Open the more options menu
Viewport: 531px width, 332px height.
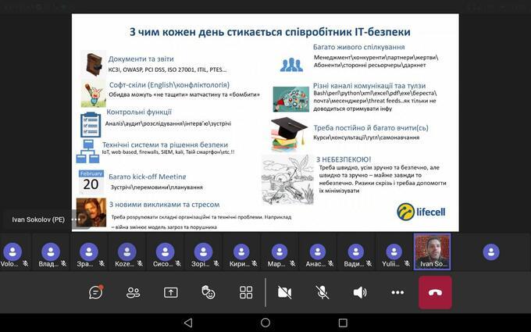coord(397,292)
